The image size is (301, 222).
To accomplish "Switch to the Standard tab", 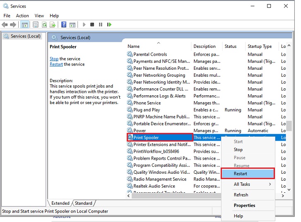I will (x=84, y=203).
